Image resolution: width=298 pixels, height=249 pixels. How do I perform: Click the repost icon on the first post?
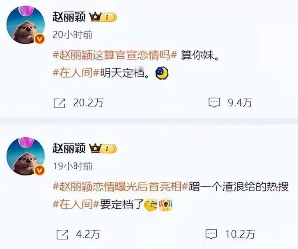coord(60,103)
